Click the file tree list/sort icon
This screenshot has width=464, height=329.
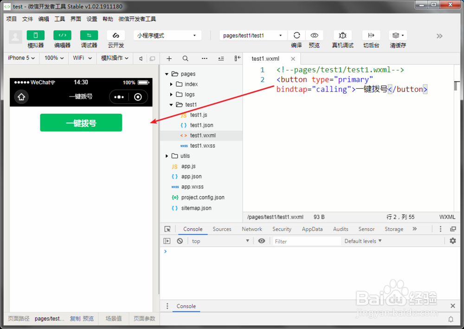point(221,58)
